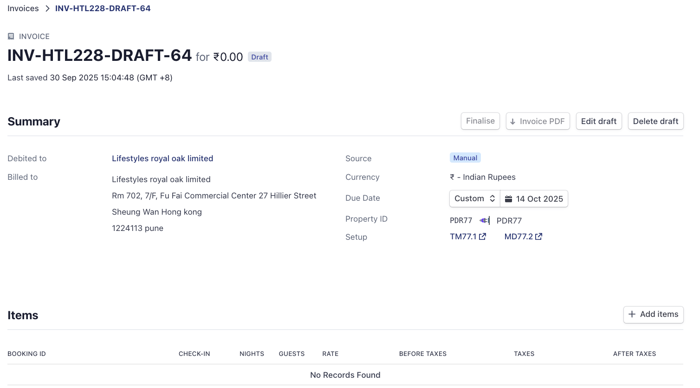This screenshot has height=388, width=700.
Task: Click the calendar icon in Due Date
Action: tap(509, 199)
